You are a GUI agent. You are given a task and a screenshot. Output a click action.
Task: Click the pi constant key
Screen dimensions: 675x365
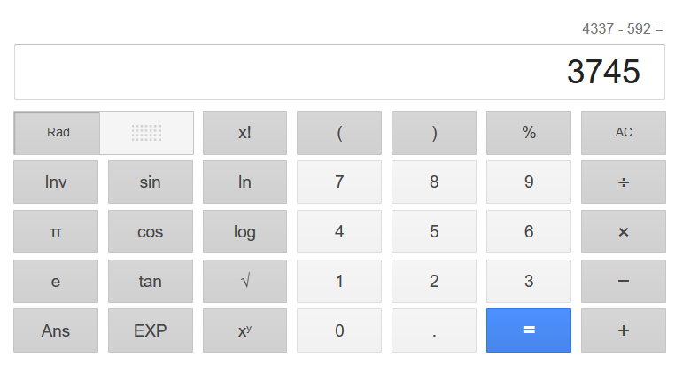pos(56,232)
